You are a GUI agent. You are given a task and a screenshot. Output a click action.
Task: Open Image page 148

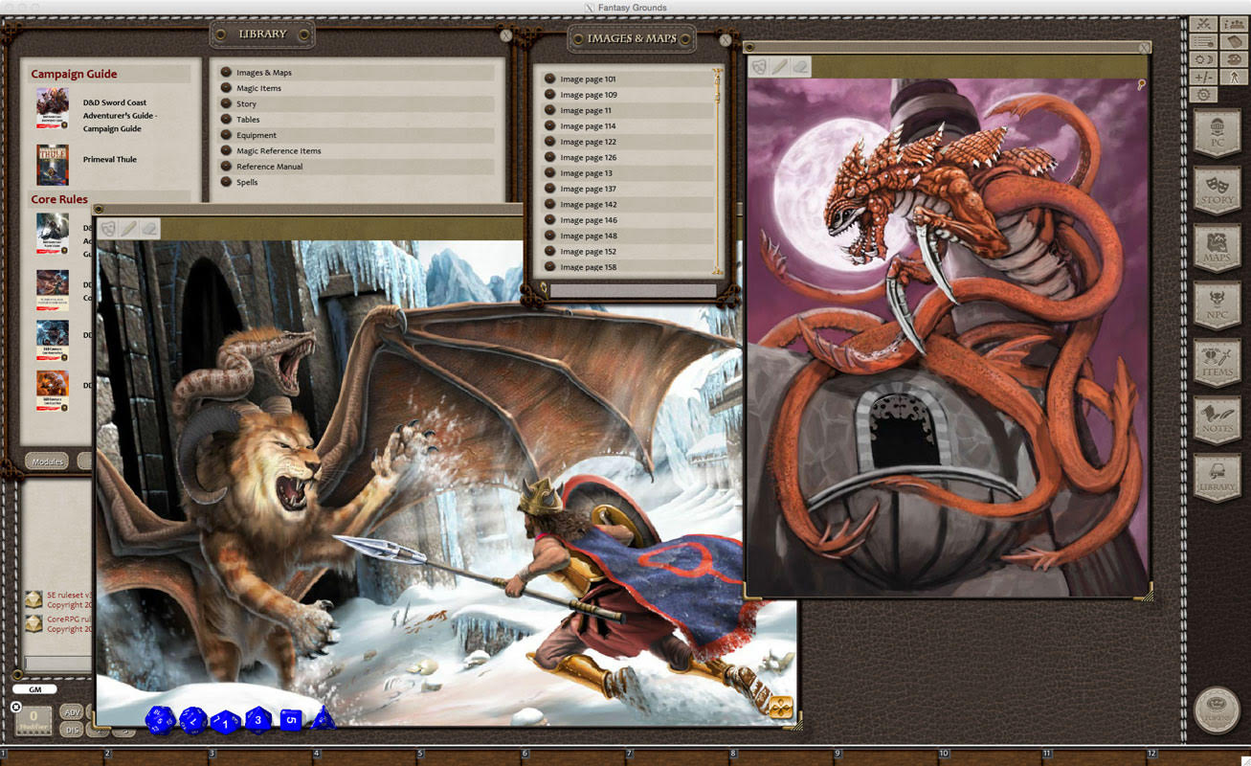click(627, 236)
